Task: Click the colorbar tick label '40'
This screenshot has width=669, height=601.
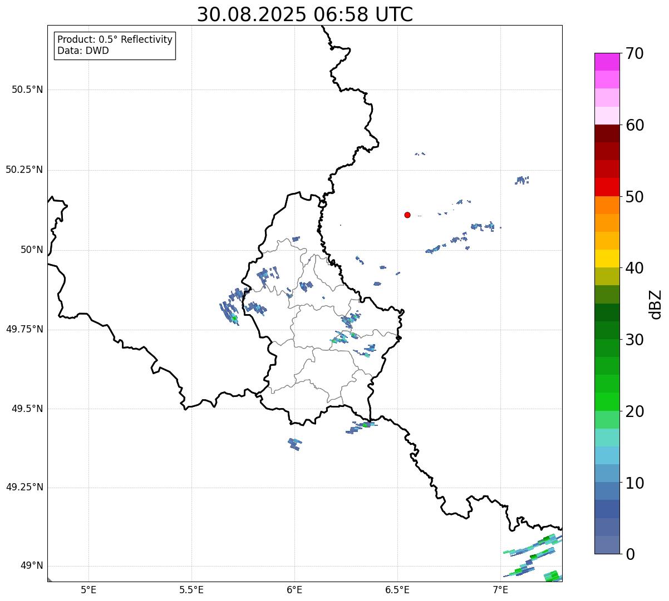Action: pos(634,268)
